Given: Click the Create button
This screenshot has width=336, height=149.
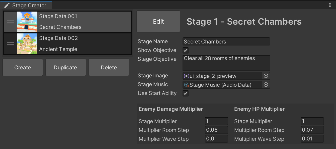Looking at the screenshot, I should [23, 67].
